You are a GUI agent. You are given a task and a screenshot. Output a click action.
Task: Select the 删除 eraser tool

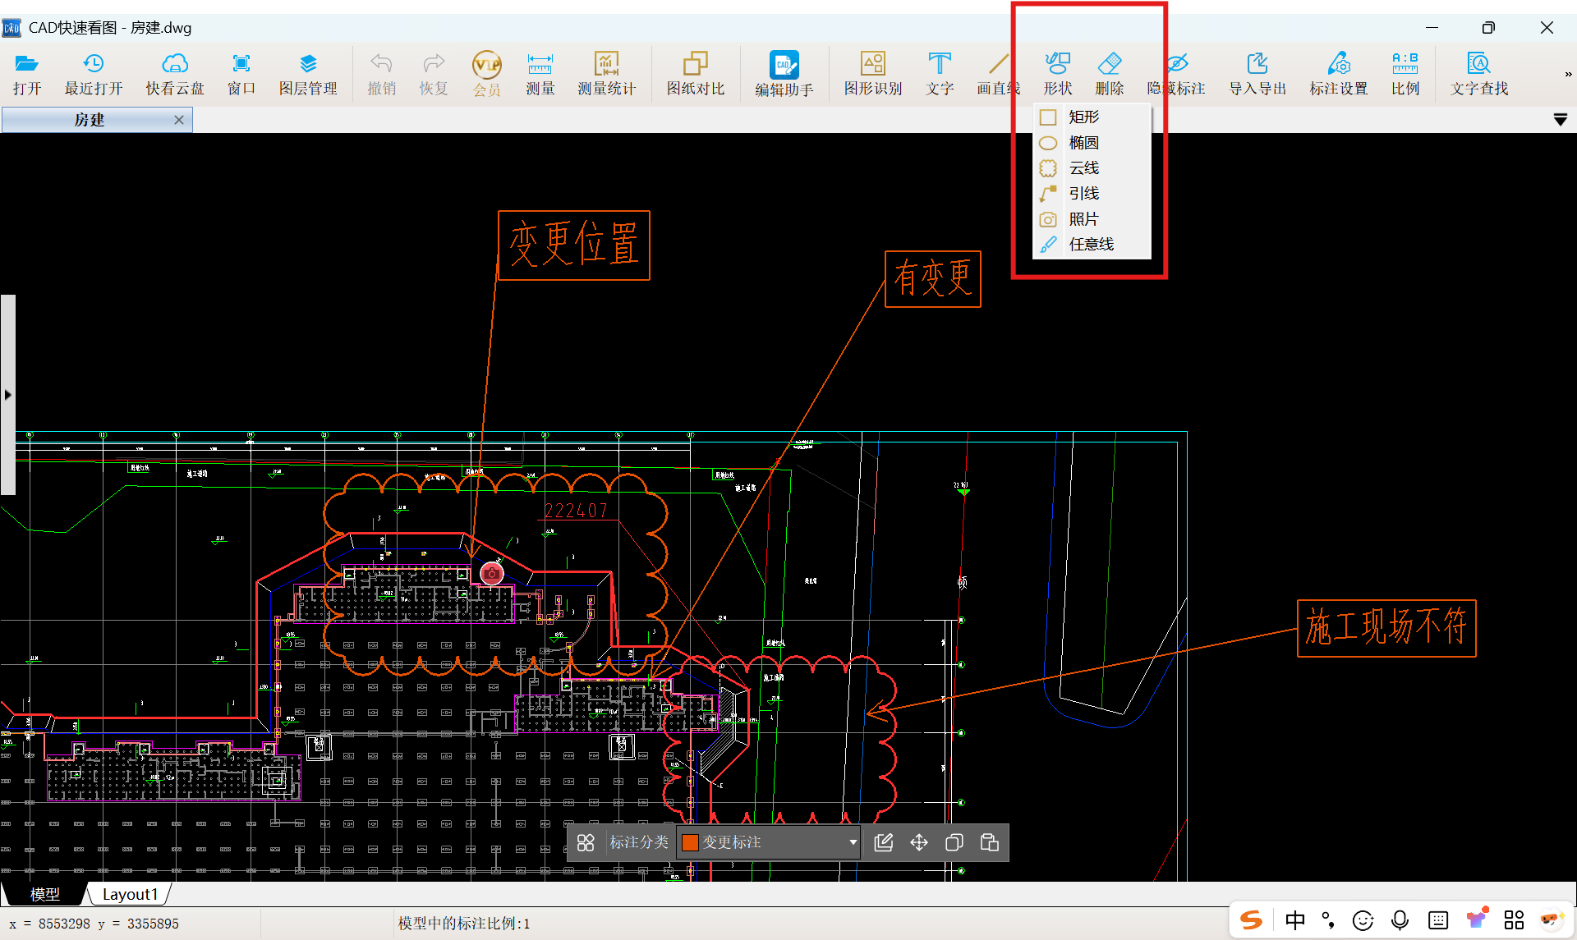[1109, 72]
